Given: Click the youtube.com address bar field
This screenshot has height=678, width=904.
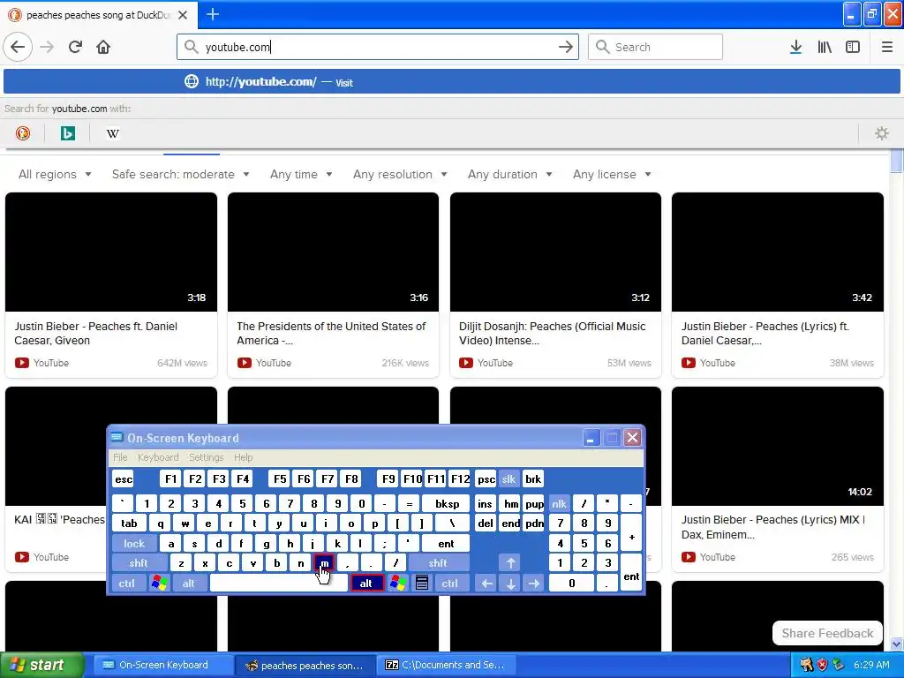Looking at the screenshot, I should click(x=378, y=47).
